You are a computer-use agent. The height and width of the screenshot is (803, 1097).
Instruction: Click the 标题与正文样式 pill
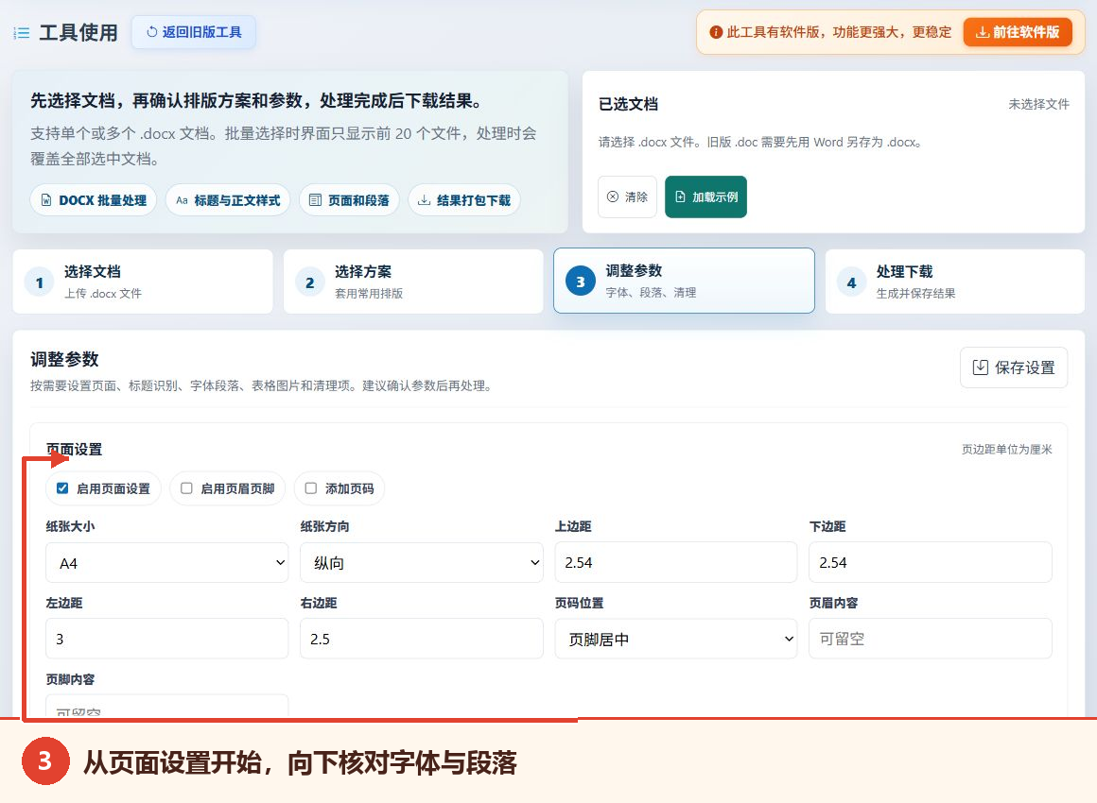pyautogui.click(x=228, y=200)
